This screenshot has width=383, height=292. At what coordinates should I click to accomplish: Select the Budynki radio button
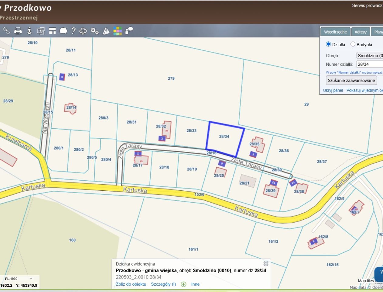[x=353, y=44]
